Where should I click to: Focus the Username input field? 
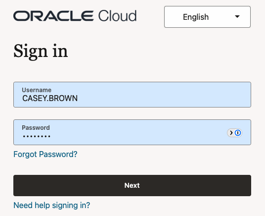click(132, 95)
